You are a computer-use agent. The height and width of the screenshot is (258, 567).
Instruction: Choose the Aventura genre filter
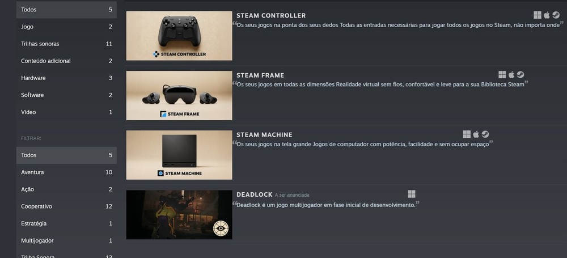tap(66, 172)
